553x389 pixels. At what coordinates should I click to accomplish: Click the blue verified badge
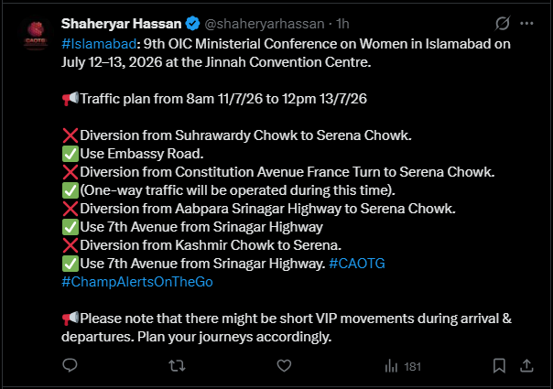192,24
